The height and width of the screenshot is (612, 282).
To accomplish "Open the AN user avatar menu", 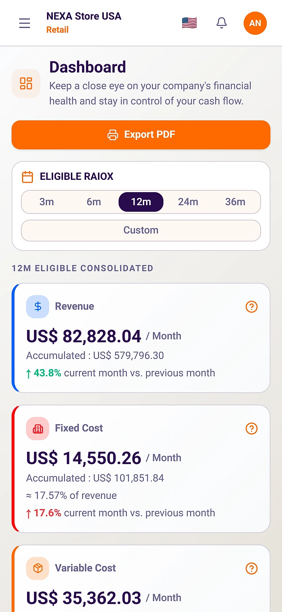I will point(255,23).
